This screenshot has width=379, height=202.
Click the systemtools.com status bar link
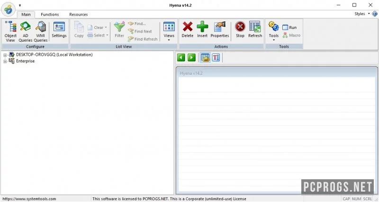click(x=29, y=199)
